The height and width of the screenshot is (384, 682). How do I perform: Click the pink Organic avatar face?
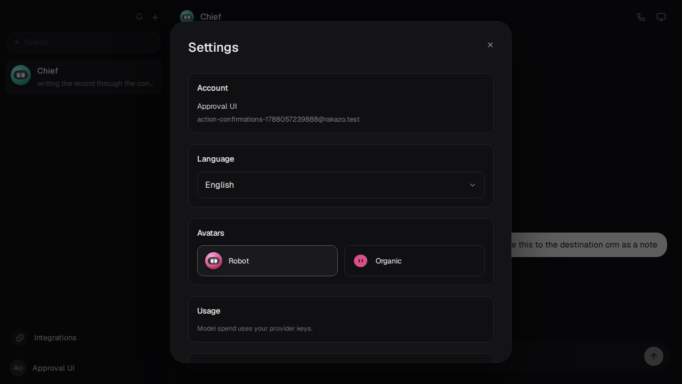pyautogui.click(x=361, y=261)
